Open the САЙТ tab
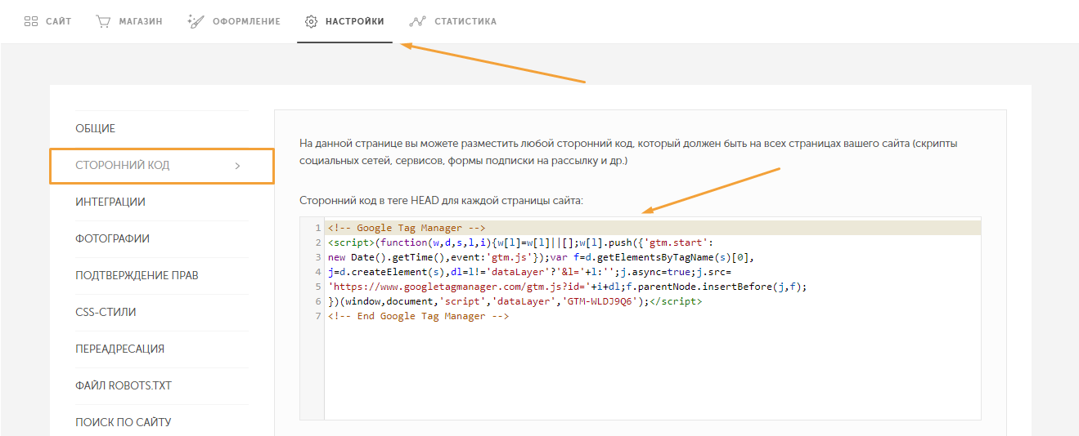This screenshot has width=1079, height=436. (x=59, y=21)
